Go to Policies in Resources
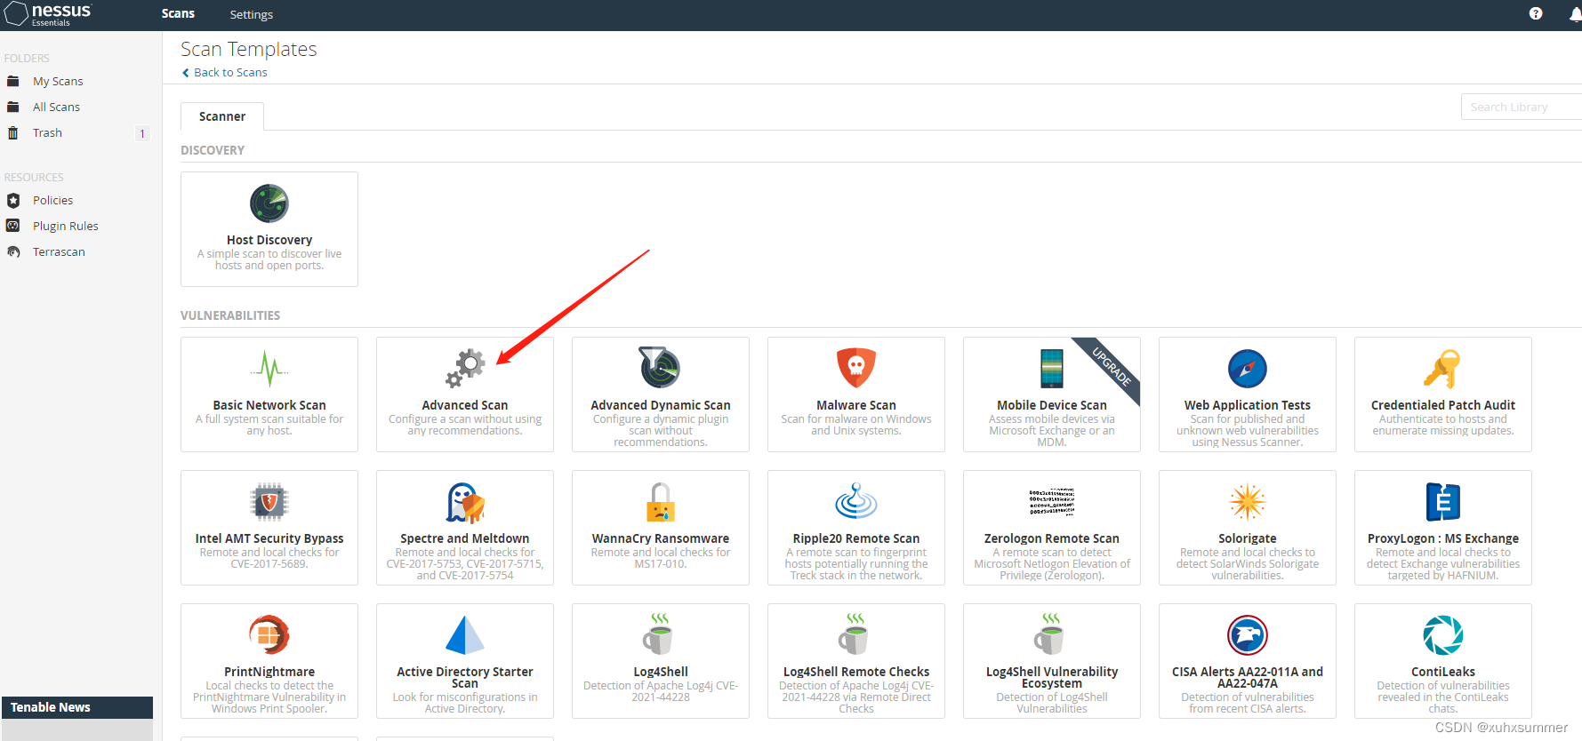 [52, 200]
